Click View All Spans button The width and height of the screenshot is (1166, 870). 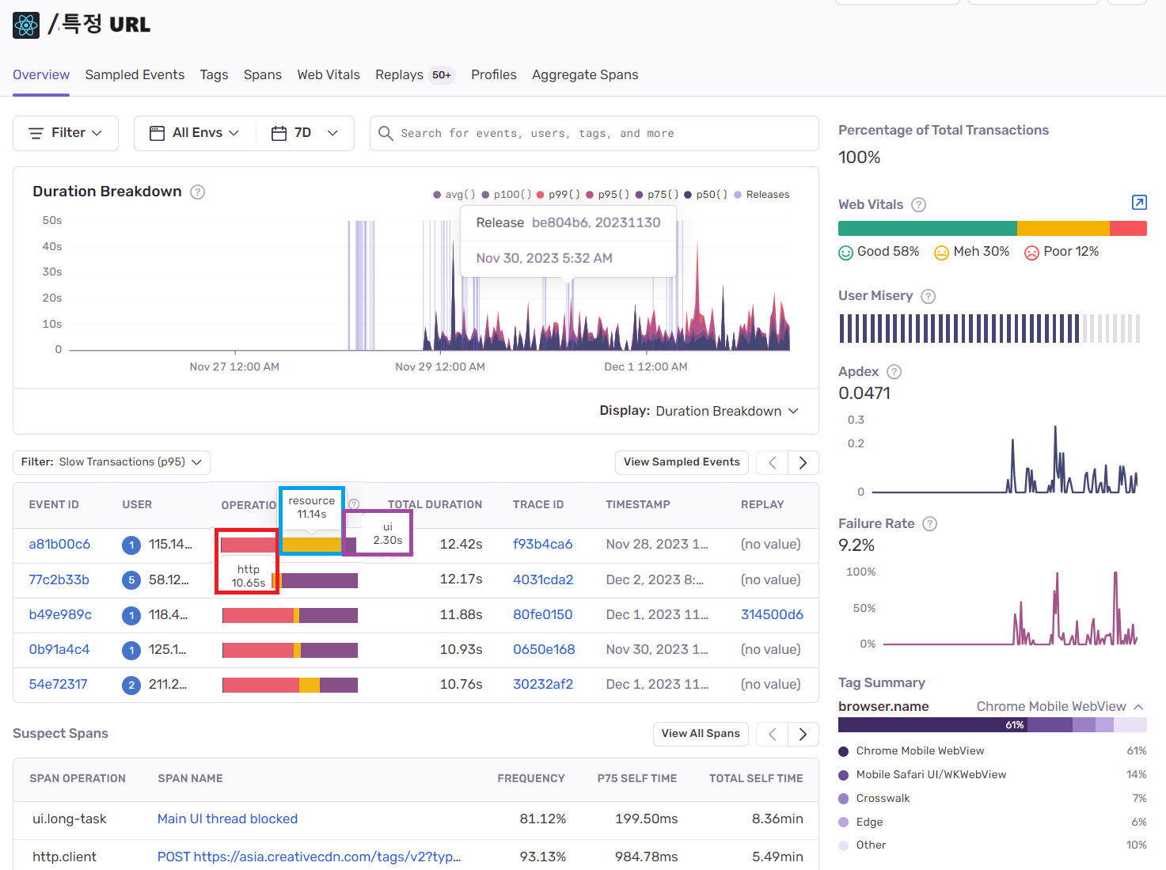click(x=701, y=734)
